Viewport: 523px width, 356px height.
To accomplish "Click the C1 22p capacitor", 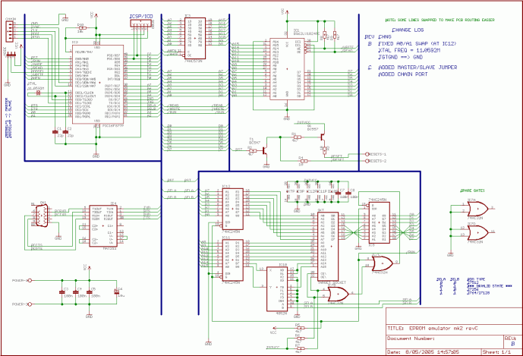I will tap(55, 132).
